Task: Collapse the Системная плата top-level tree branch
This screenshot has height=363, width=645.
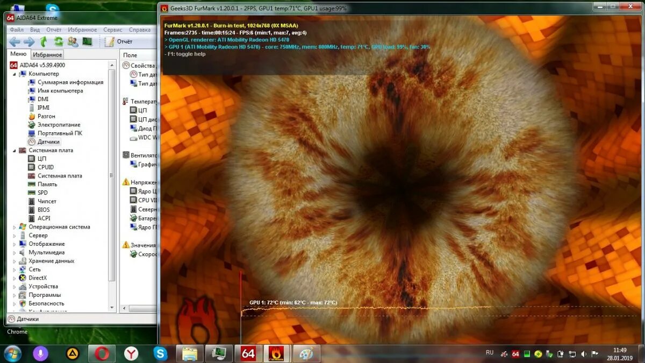Action: (x=14, y=150)
